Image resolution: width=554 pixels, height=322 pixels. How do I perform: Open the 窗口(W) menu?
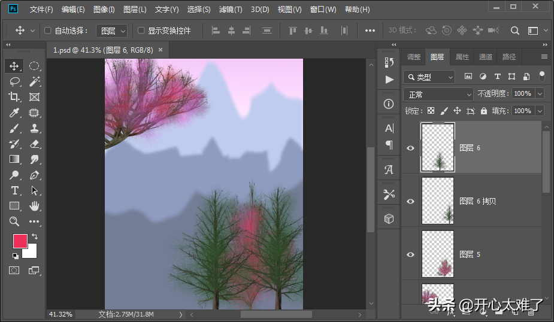(323, 10)
